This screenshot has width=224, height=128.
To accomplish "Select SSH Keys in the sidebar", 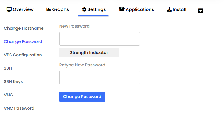I will [x=13, y=81].
